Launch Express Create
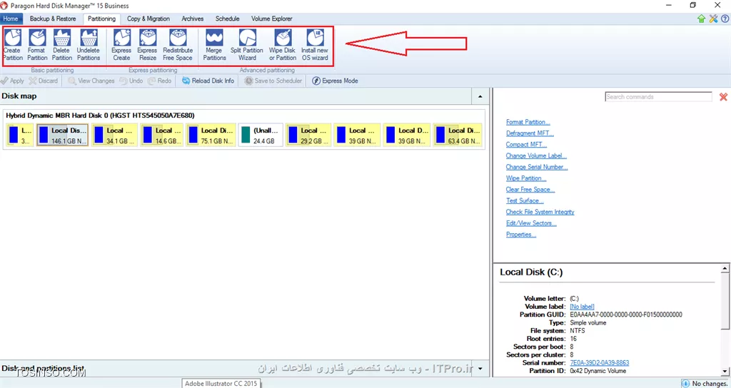Image resolution: width=731 pixels, height=388 pixels. pyautogui.click(x=121, y=45)
